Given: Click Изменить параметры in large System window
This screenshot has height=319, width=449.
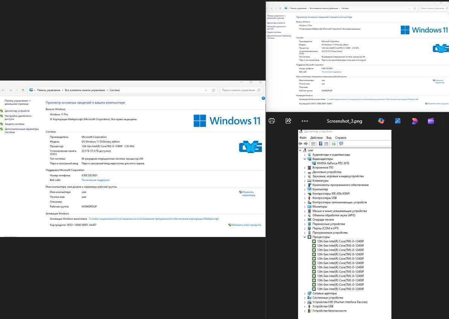Looking at the screenshot, I should point(248,194).
